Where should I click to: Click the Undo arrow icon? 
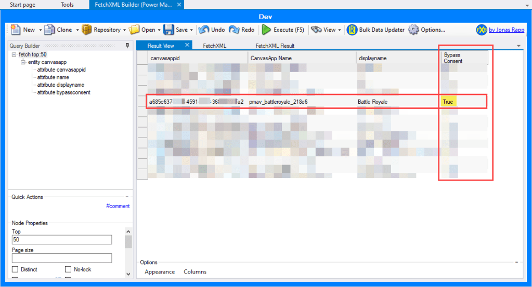coord(203,30)
